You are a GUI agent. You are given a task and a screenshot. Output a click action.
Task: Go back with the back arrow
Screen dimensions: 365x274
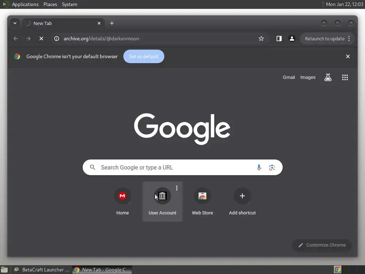pos(16,39)
